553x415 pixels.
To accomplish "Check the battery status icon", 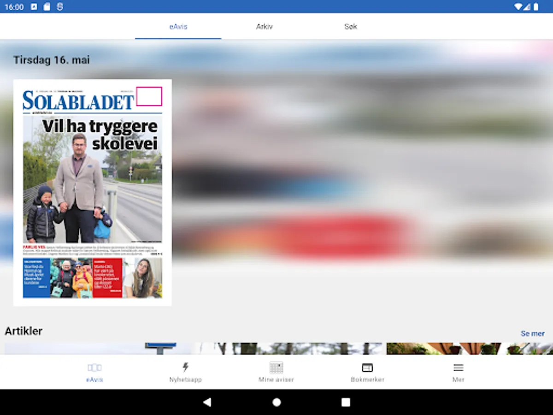I will point(536,7).
